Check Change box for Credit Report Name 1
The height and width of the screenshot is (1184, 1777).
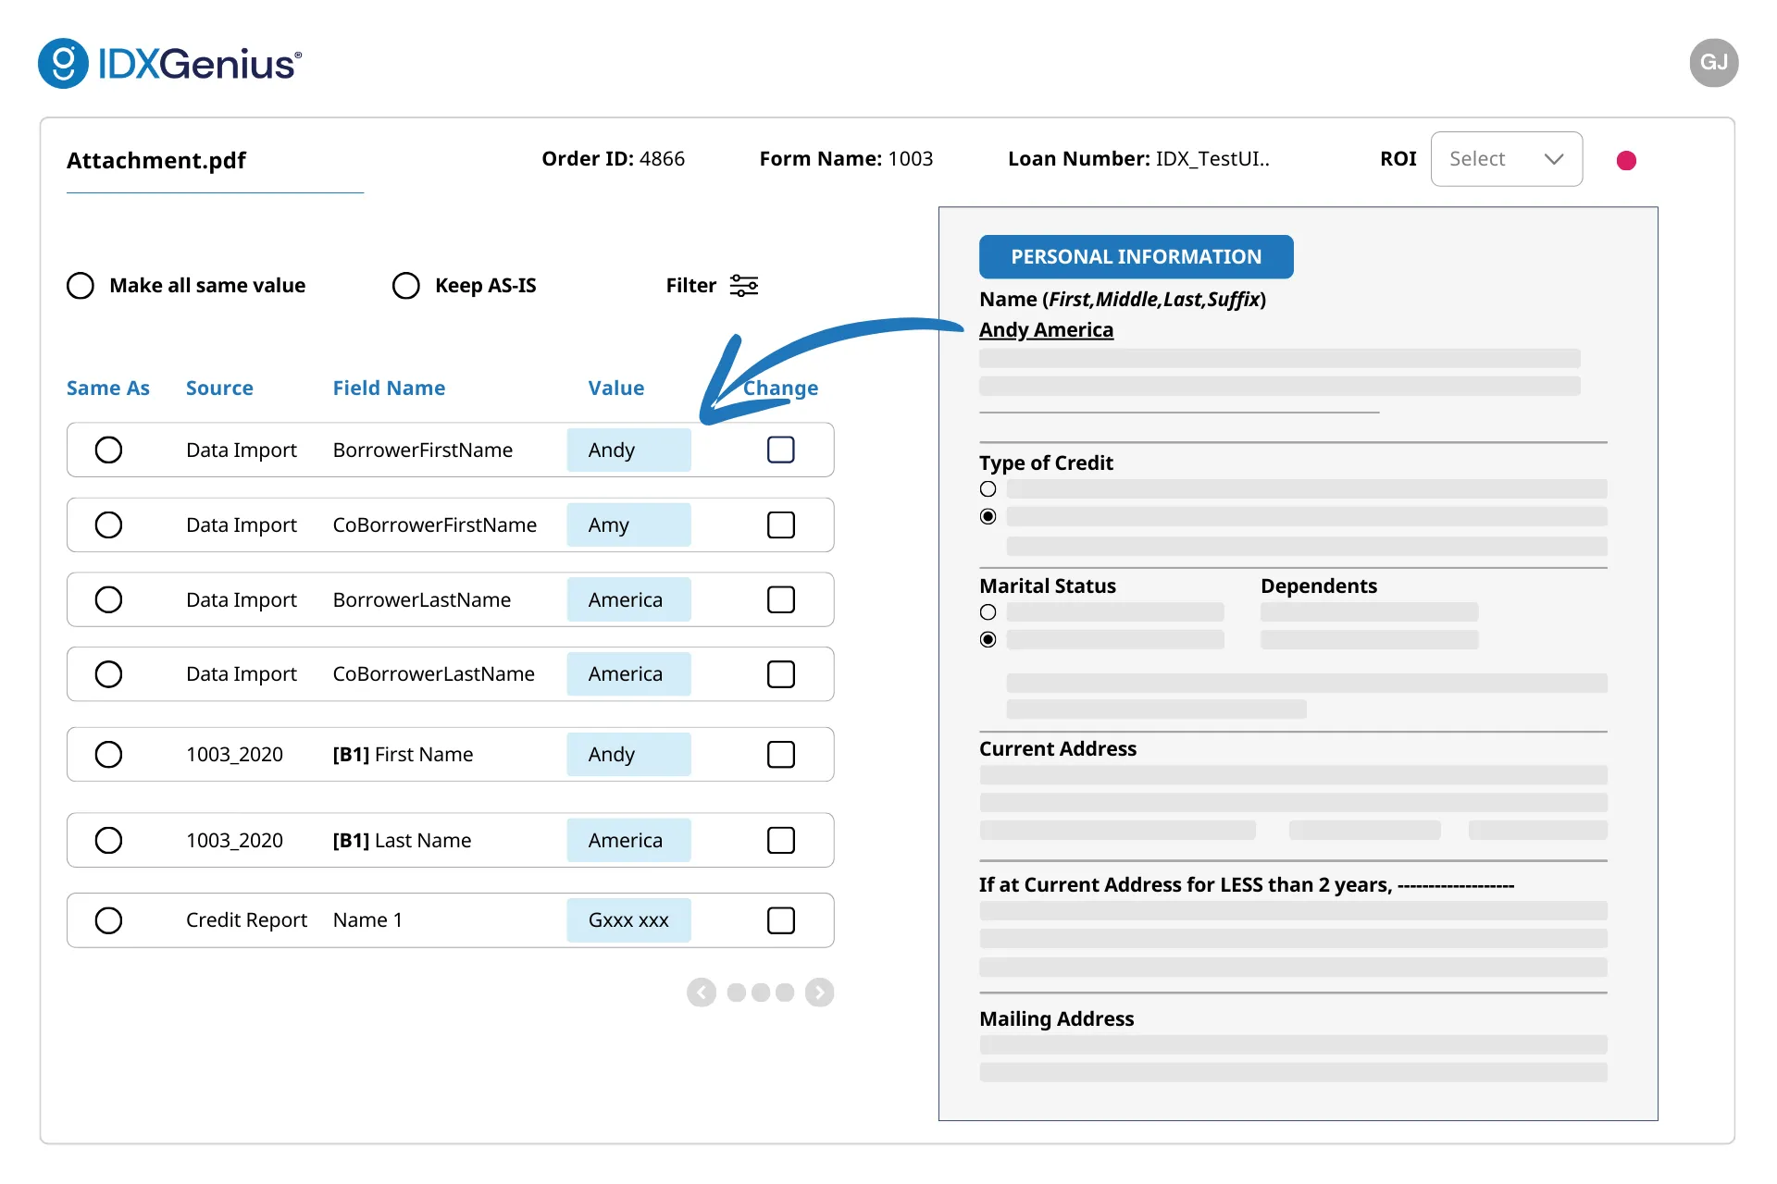(781, 919)
